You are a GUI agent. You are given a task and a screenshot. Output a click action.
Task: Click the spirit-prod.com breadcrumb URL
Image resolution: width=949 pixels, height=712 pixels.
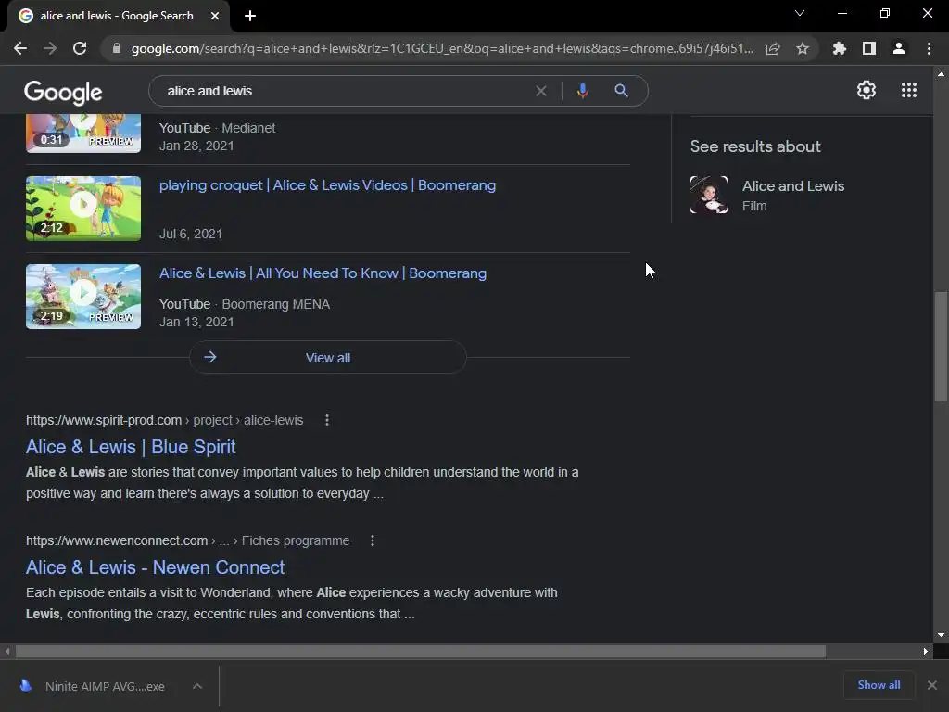click(165, 420)
